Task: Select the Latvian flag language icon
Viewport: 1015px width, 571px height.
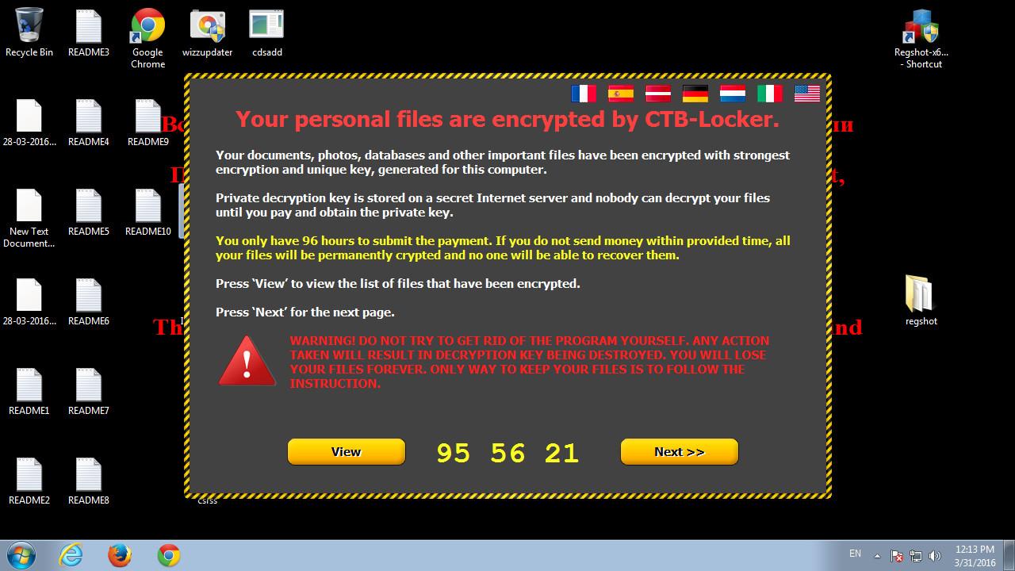Action: (x=658, y=94)
